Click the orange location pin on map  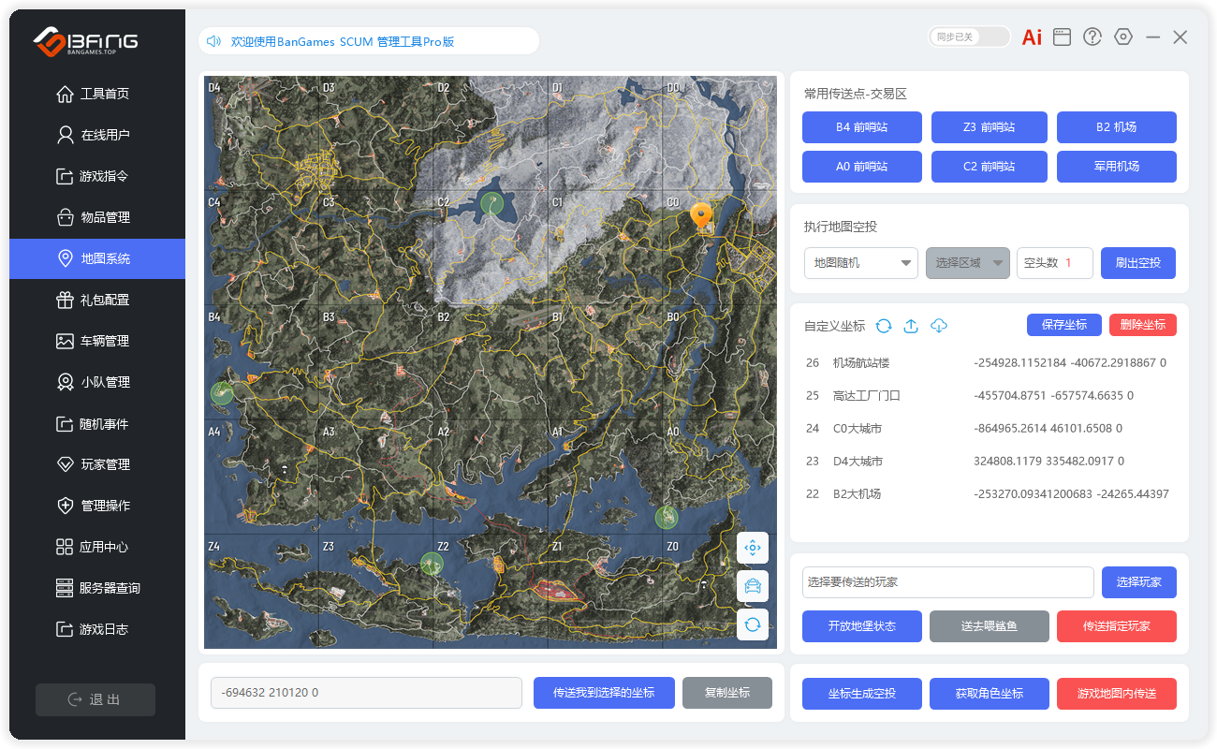click(x=701, y=217)
